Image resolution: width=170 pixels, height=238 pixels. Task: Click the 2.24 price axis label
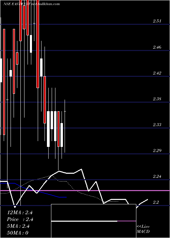tap(157, 176)
